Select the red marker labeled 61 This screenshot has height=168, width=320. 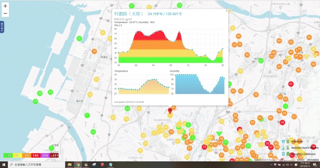[x=291, y=84]
